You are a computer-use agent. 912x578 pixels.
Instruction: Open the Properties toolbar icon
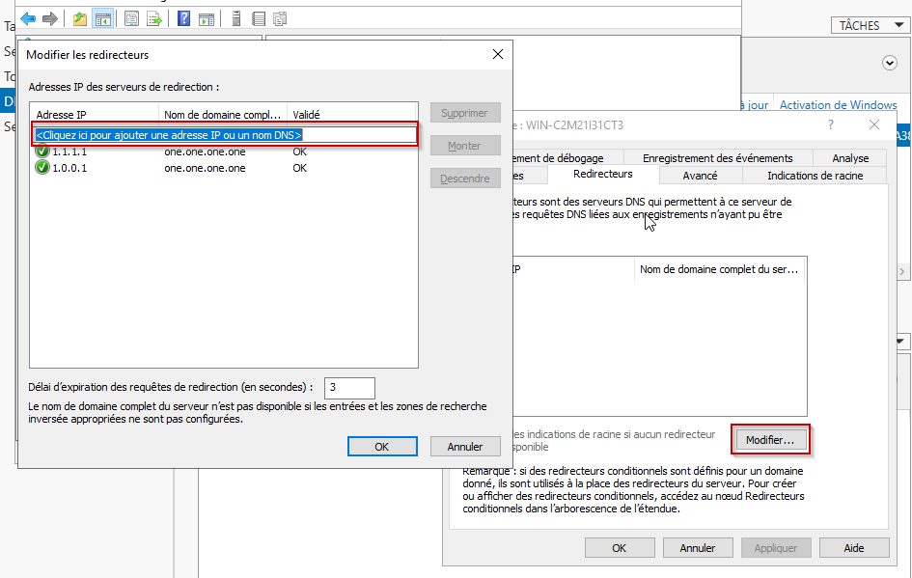point(131,19)
